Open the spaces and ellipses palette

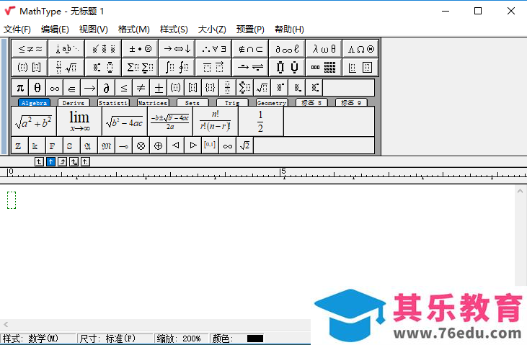point(66,49)
